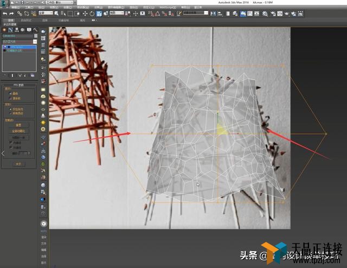Toggle the Percent Snap icon
The width and height of the screenshot is (347, 268).
pyautogui.click(x=164, y=14)
